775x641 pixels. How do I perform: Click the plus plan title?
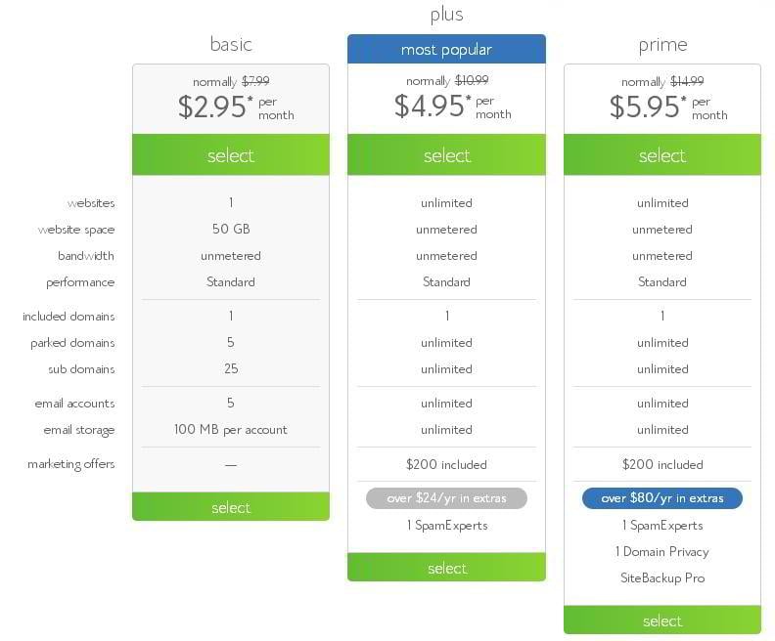(446, 15)
